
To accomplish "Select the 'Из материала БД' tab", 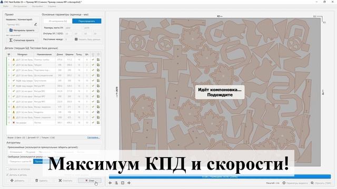I will coord(58,21).
